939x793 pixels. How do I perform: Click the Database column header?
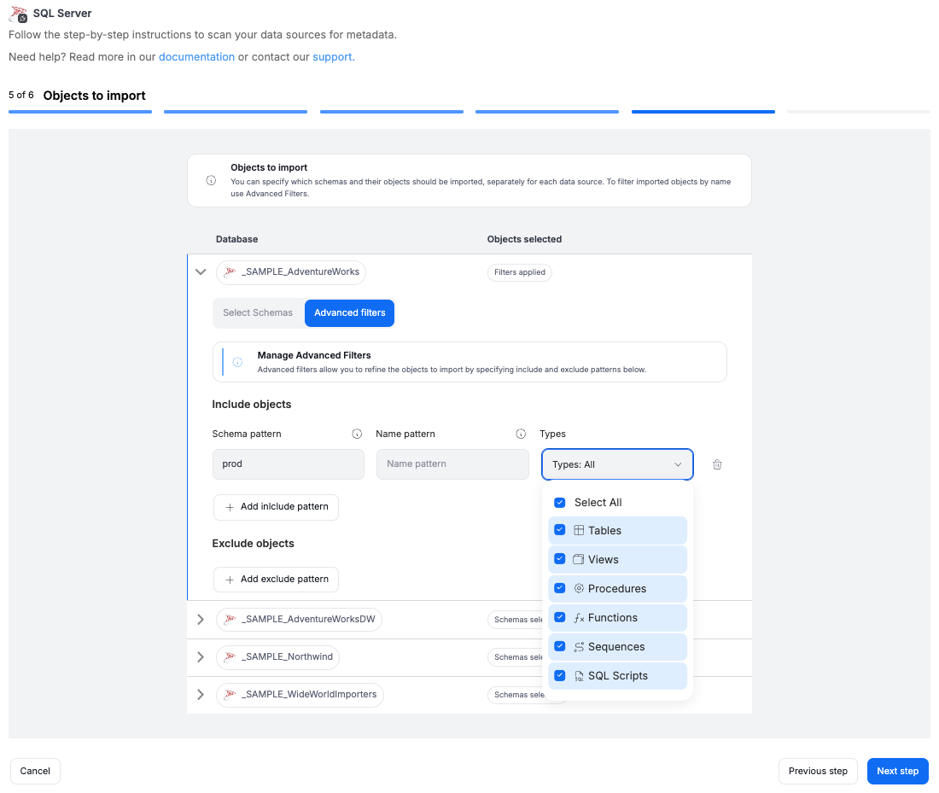coord(237,239)
